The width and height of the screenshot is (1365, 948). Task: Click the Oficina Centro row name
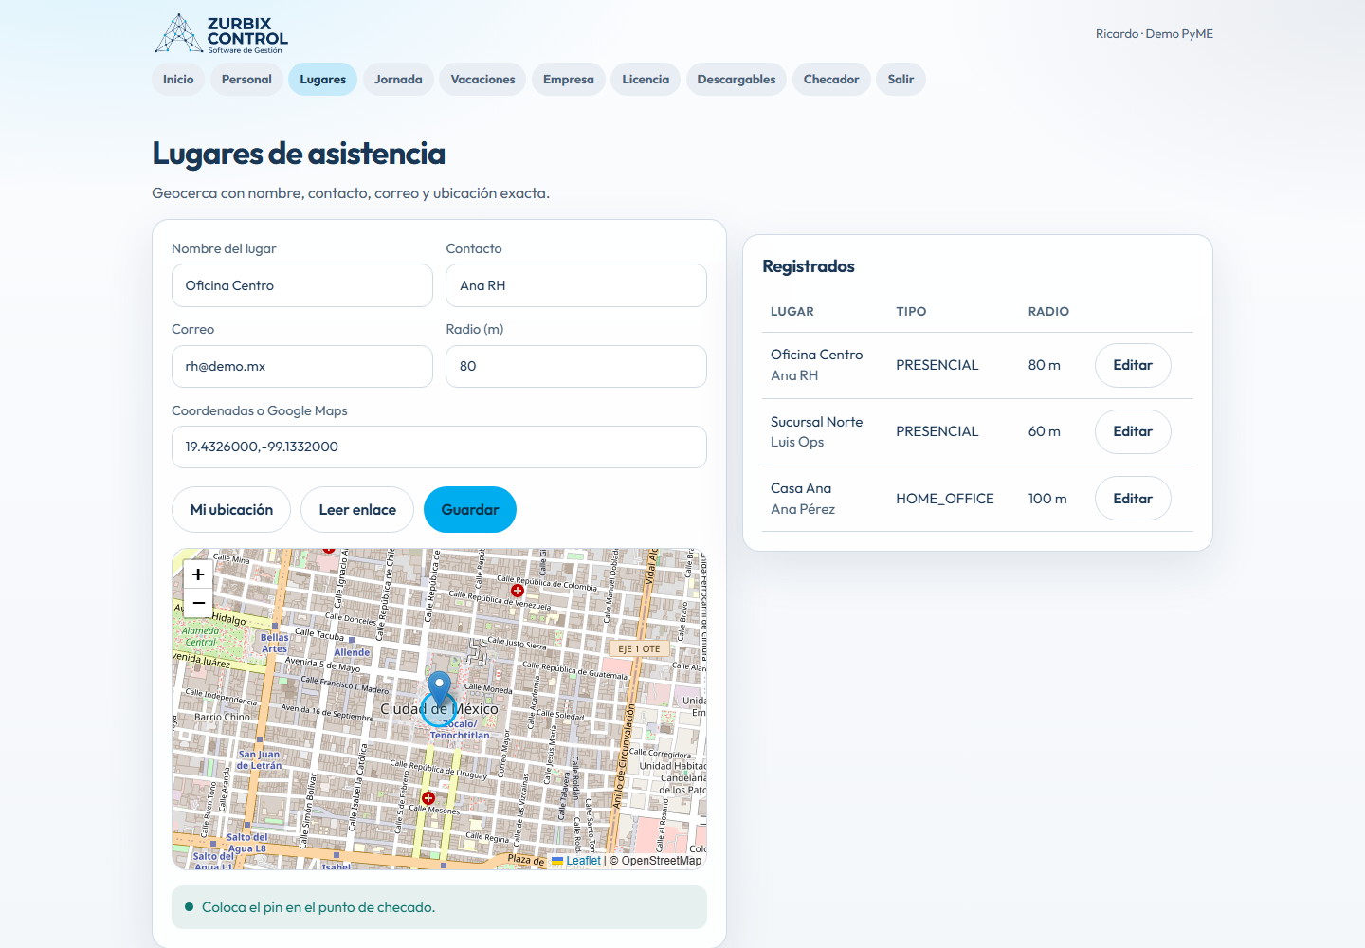tap(817, 355)
